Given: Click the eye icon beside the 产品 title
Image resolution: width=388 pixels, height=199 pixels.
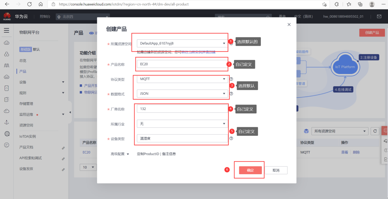Looking at the screenshot, I should (91, 33).
